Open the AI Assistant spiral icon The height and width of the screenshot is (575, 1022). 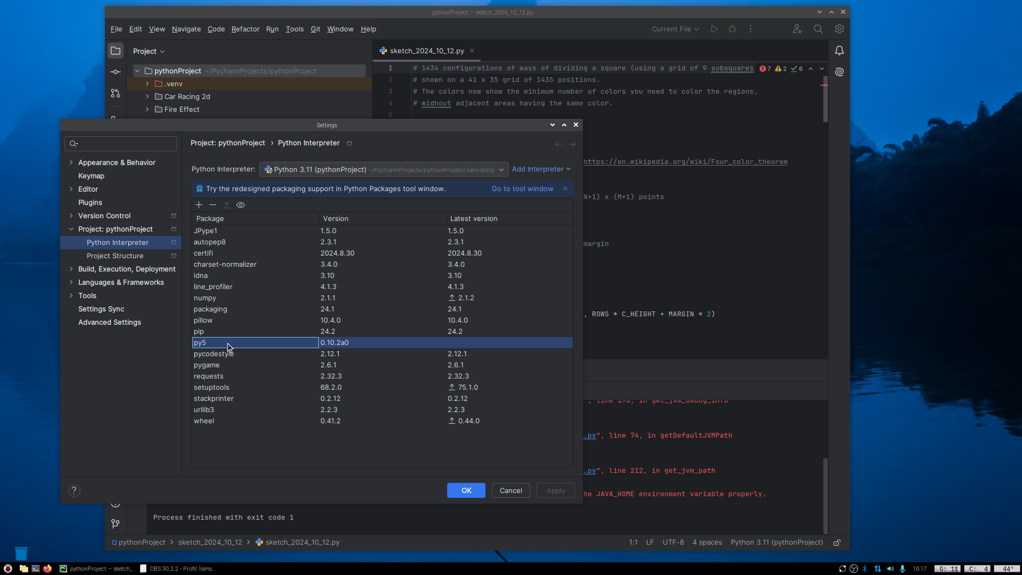(839, 72)
